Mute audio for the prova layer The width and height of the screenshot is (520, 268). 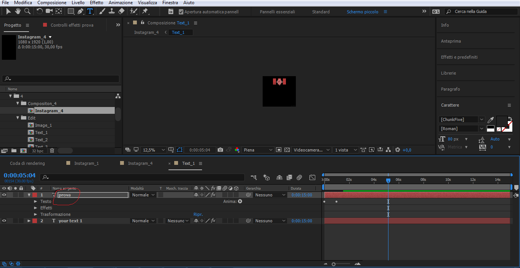(10, 195)
